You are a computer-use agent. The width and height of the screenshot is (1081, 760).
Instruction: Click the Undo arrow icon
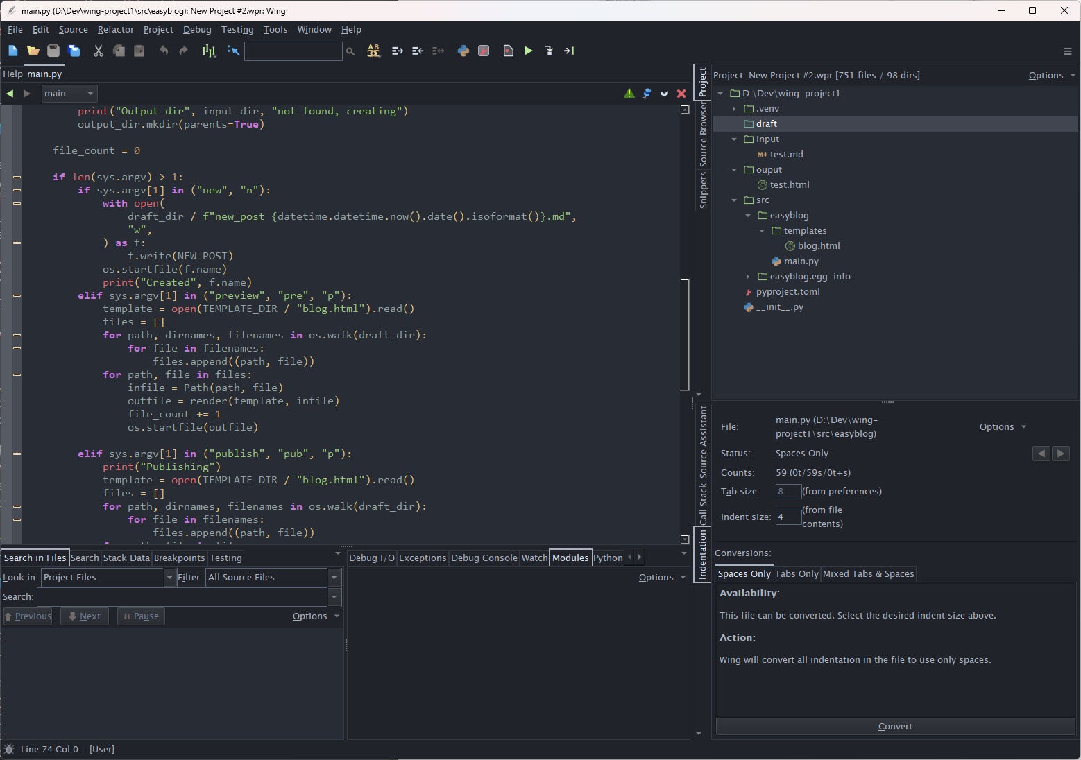[164, 51]
